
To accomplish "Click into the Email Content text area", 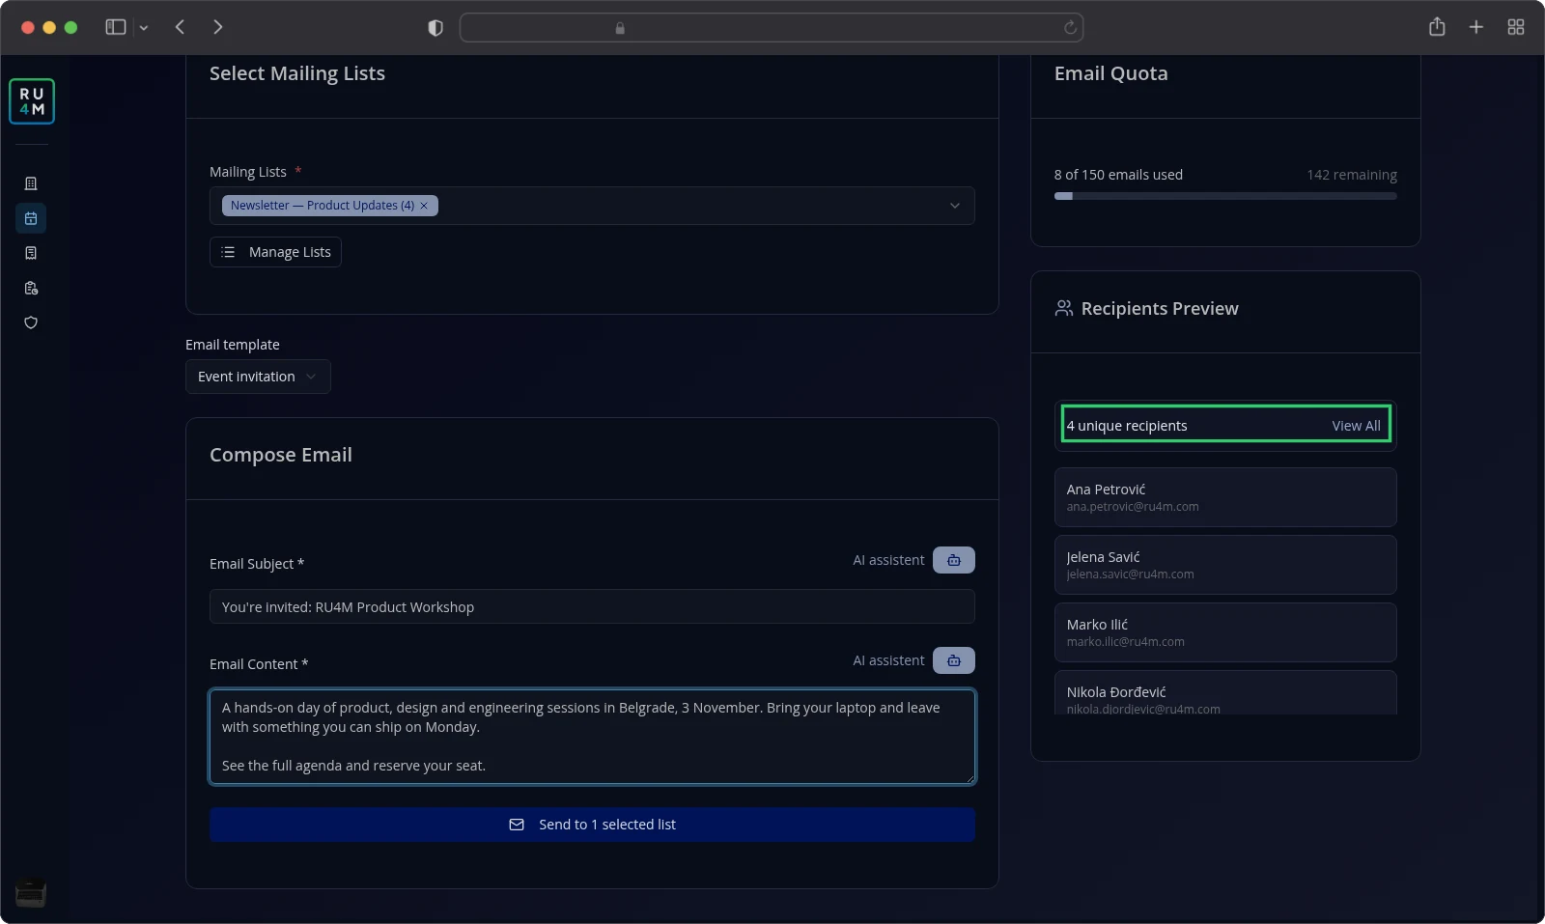I will click(592, 736).
